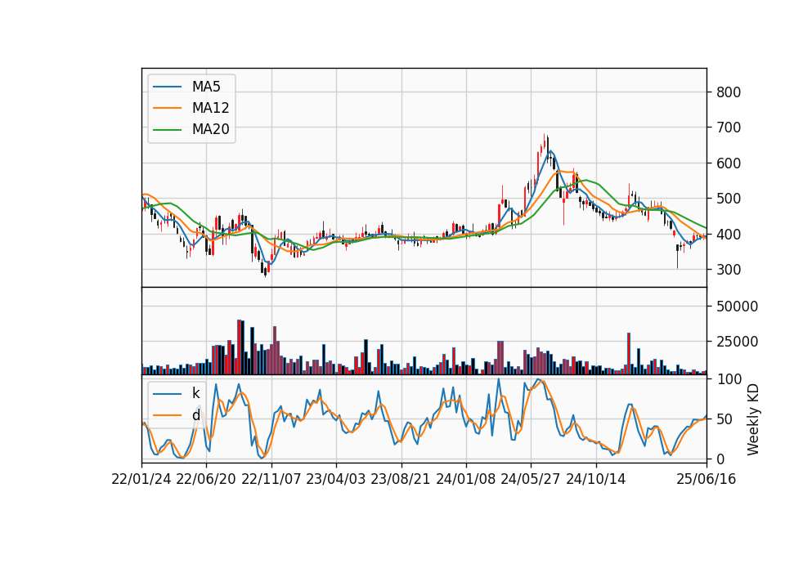Image resolution: width=785 pixels, height=564 pixels.
Task: Click the MA20 legend label
Action: click(210, 130)
